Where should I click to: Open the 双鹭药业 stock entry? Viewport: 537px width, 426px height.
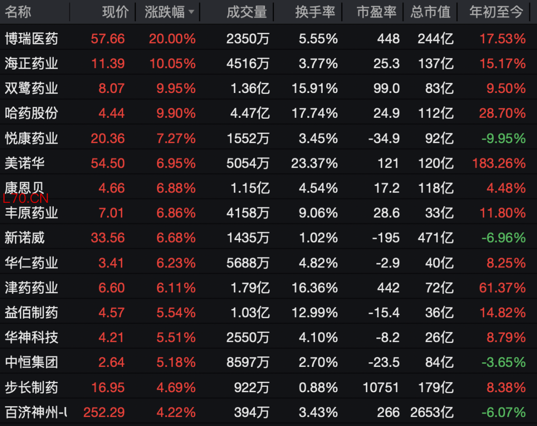pyautogui.click(x=31, y=88)
